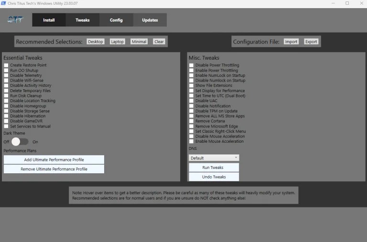Tick Disable TPM on Update
The width and height of the screenshot is (367, 242).
[x=192, y=111]
